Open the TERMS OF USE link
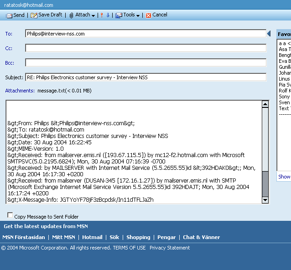The height and width of the screenshot is (270, 291). 129,248
